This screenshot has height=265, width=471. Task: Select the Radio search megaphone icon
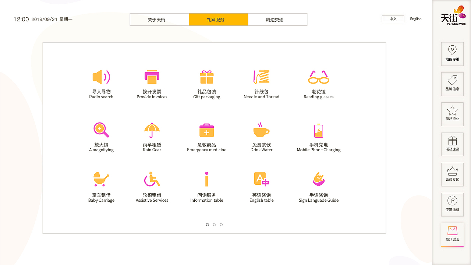pyautogui.click(x=101, y=77)
